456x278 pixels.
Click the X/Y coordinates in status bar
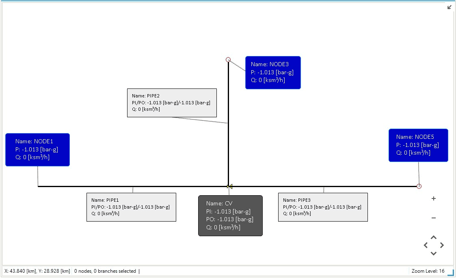[37, 271]
